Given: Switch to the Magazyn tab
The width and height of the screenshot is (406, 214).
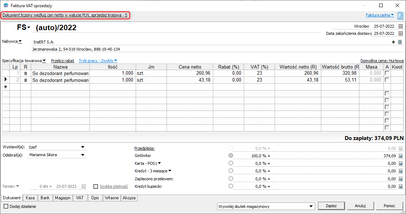Looking at the screenshot, I should coord(62,198).
